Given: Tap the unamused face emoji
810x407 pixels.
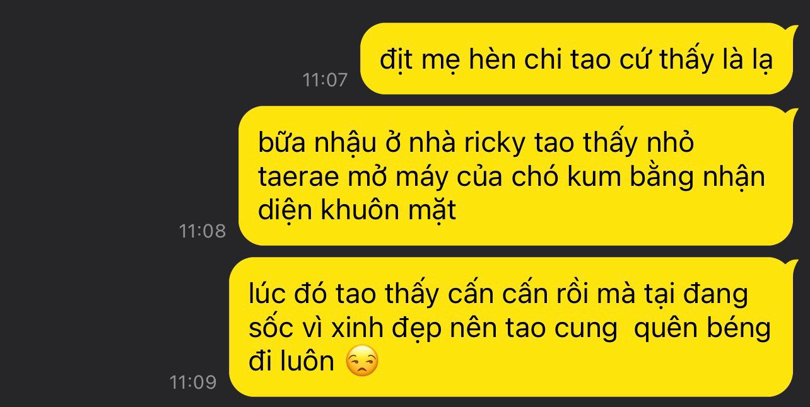Looking at the screenshot, I should coord(363,361).
